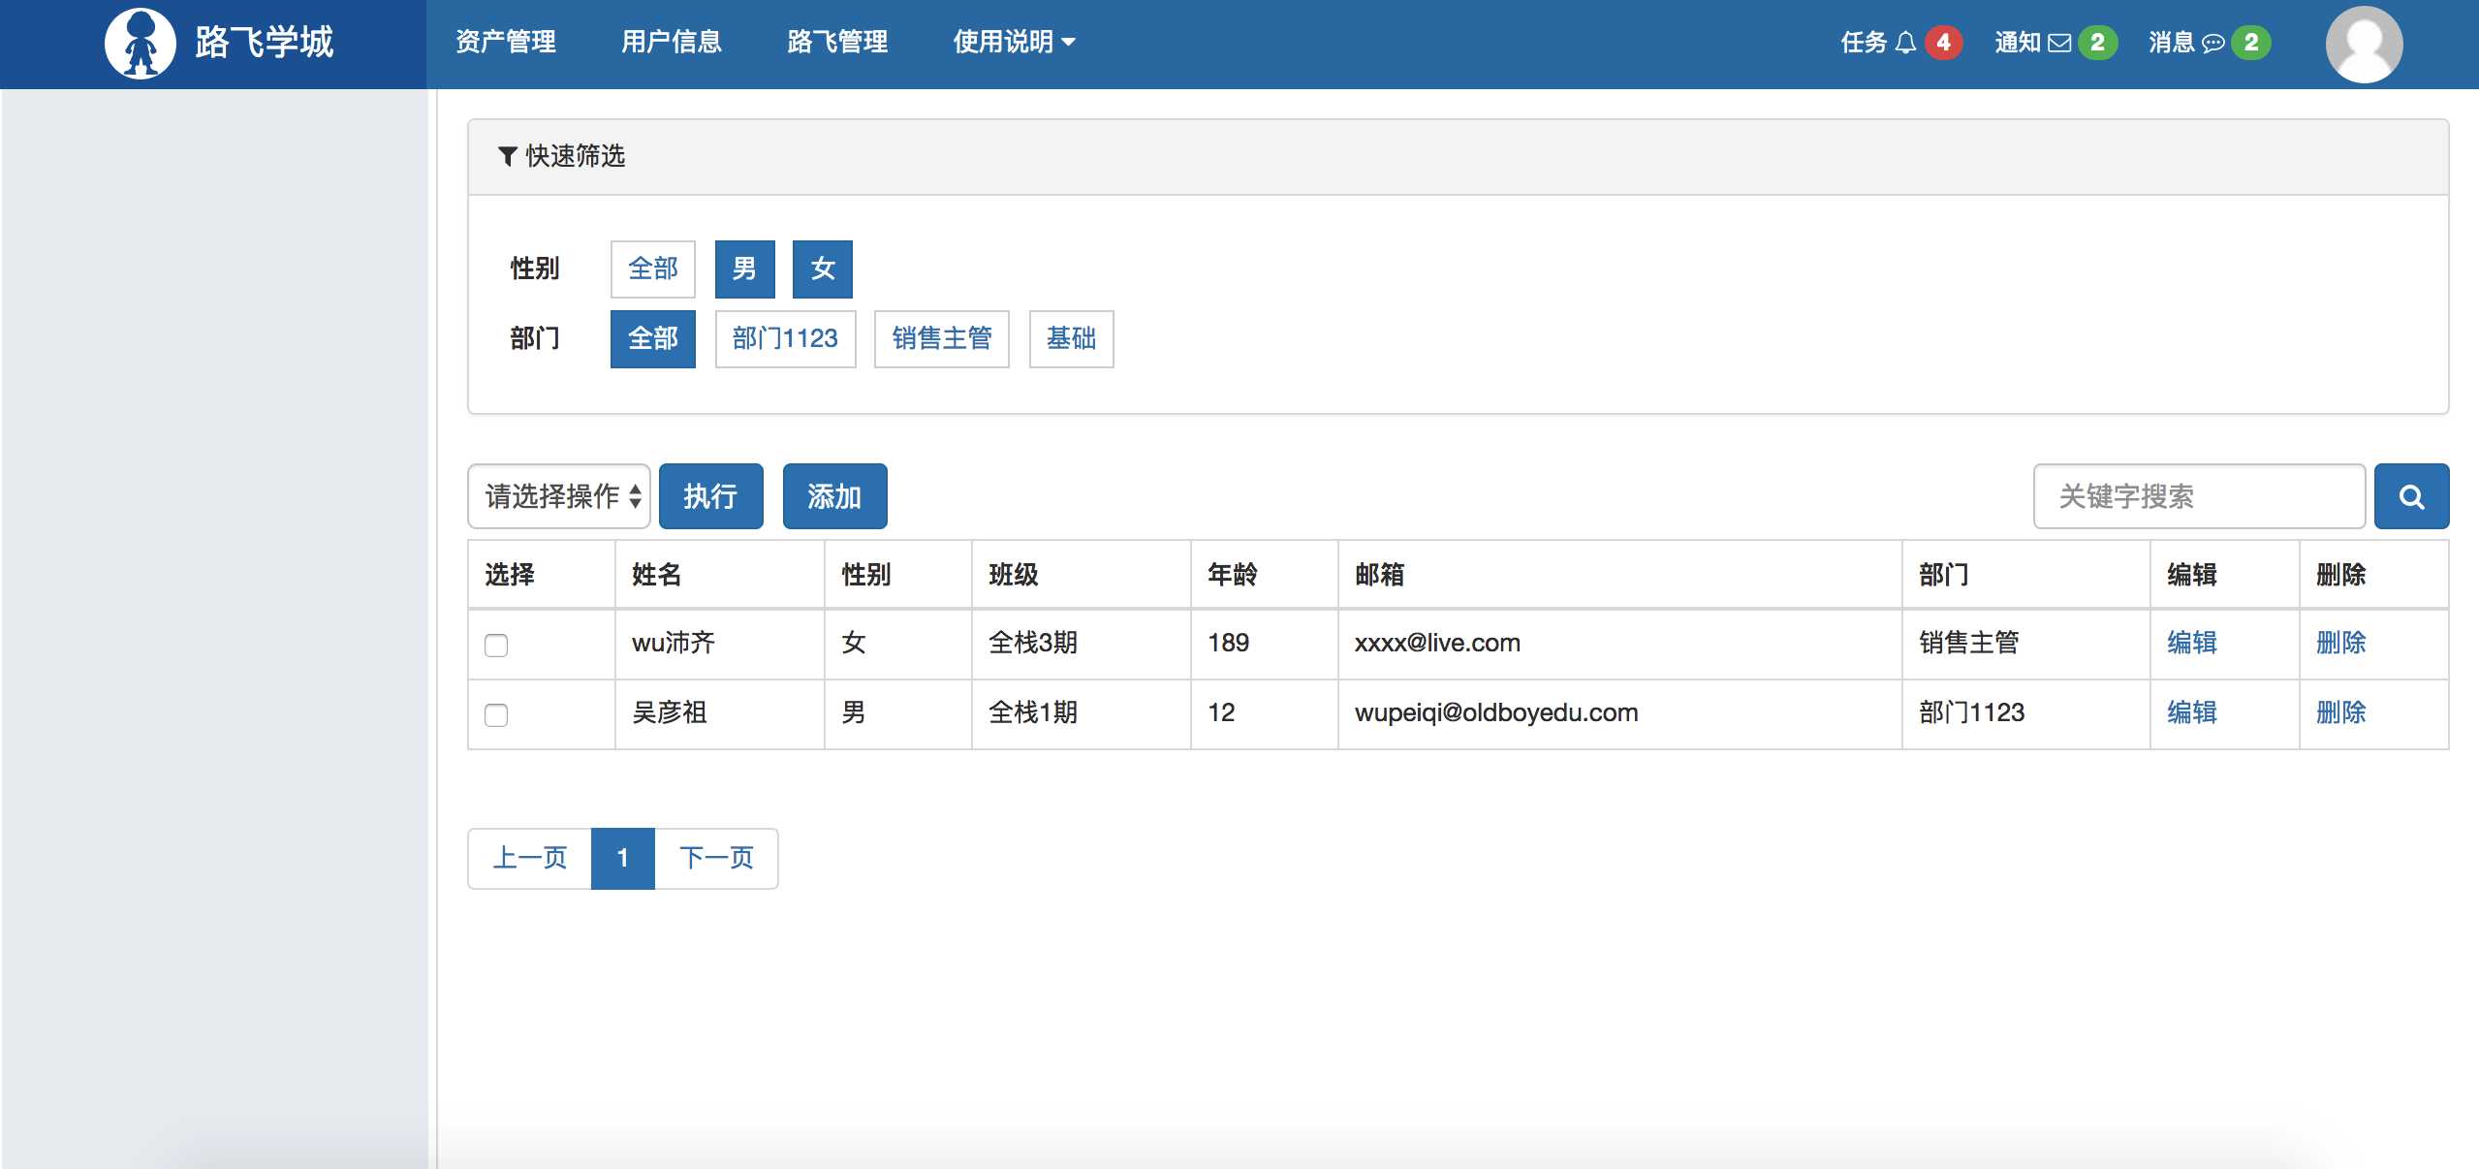Viewport: 2479px width, 1169px height.
Task: Click the 部门 filter row label
Action: click(x=535, y=338)
